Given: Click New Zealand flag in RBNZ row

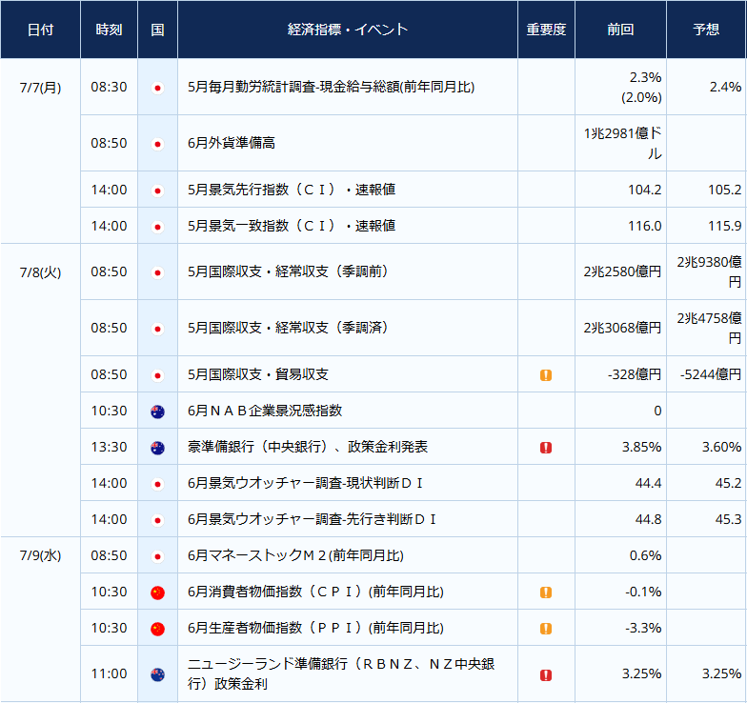Looking at the screenshot, I should pos(158,674).
